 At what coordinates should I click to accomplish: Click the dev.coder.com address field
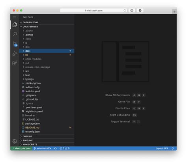[x=93, y=11]
